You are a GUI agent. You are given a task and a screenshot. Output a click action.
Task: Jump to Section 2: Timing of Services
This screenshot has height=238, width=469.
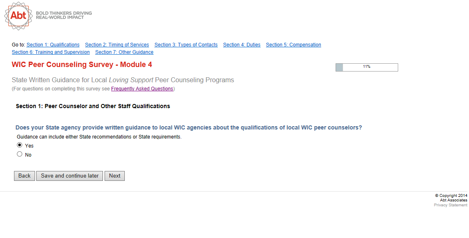[117, 45]
